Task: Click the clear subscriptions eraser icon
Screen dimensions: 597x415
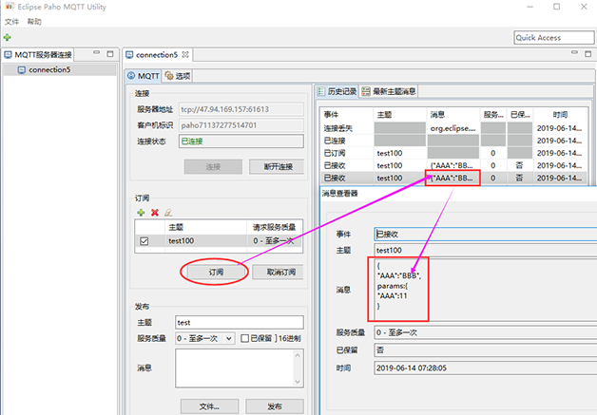Action: [x=168, y=213]
